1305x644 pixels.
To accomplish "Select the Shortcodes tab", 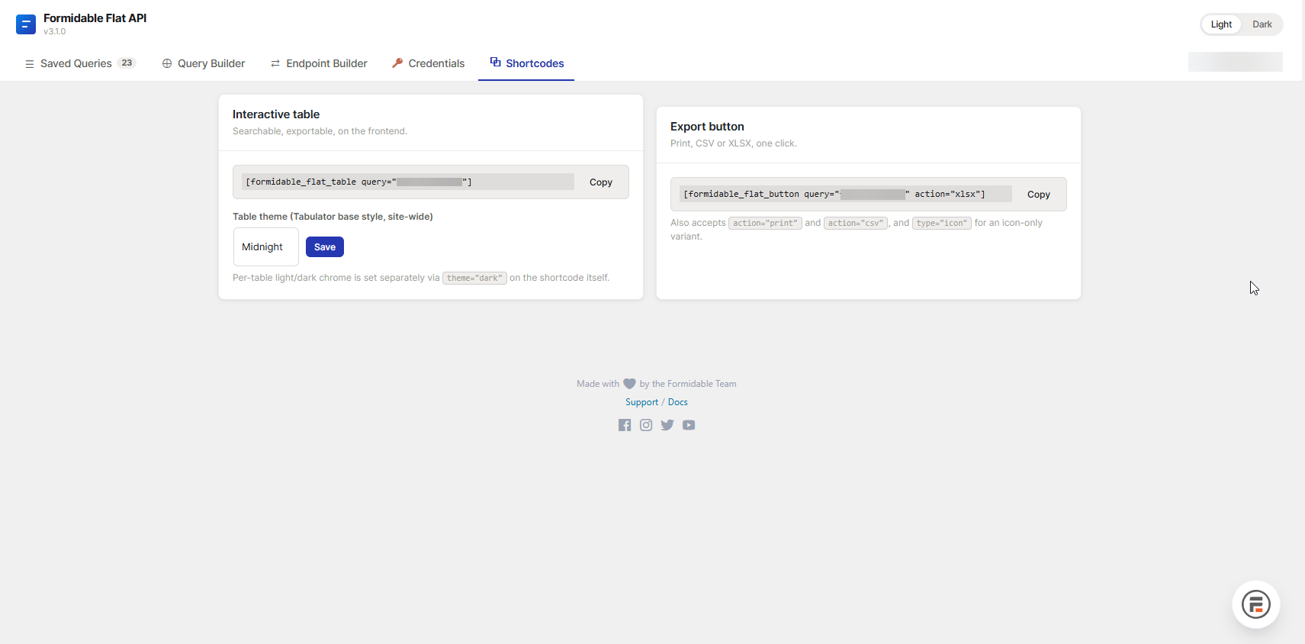I will click(526, 63).
